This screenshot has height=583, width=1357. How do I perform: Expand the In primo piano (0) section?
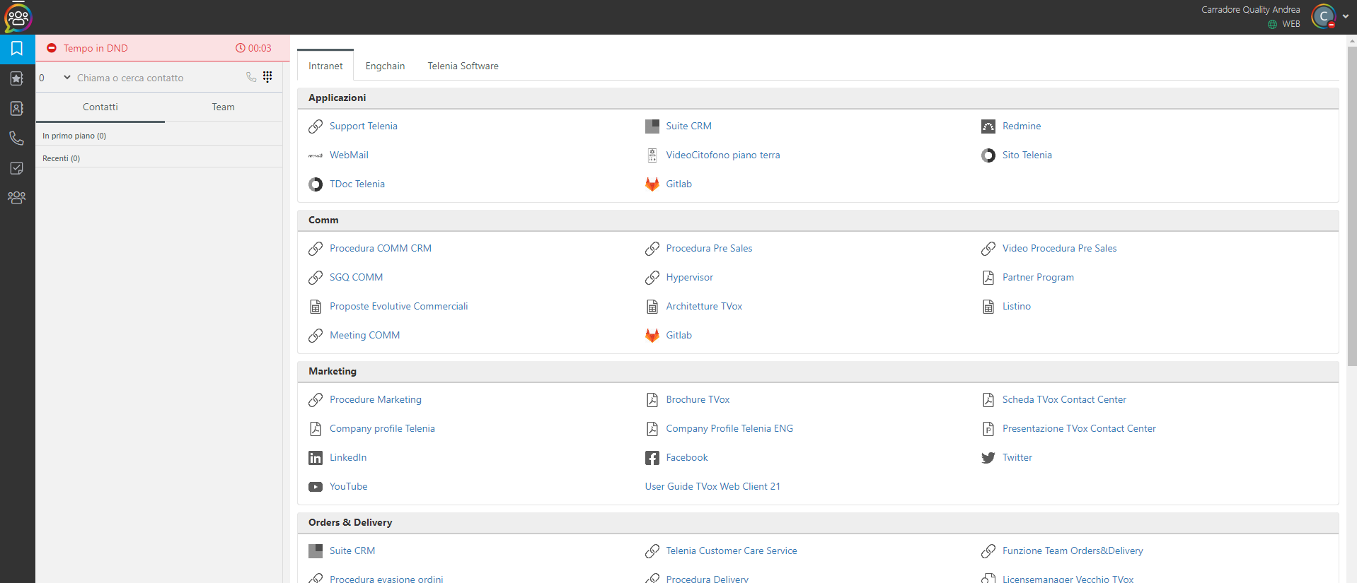coord(159,136)
